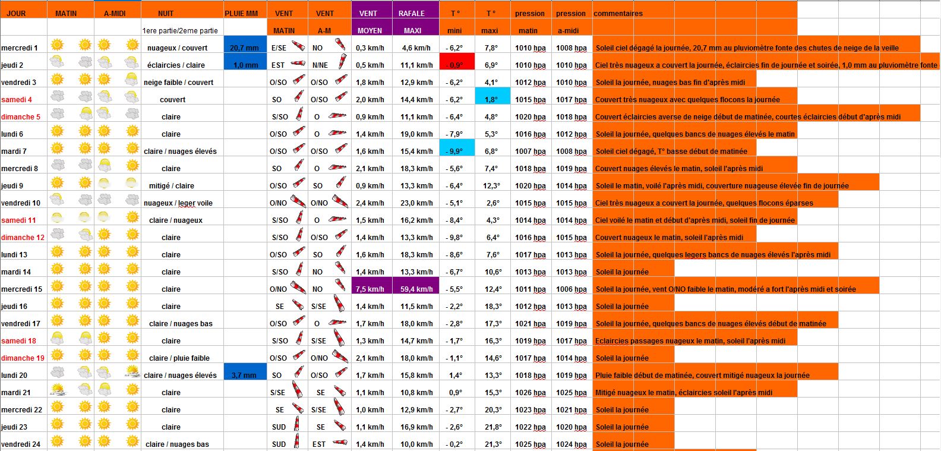
Task: Select the afternoon wind sock icon in mardi 21 row
Action: coord(340,391)
